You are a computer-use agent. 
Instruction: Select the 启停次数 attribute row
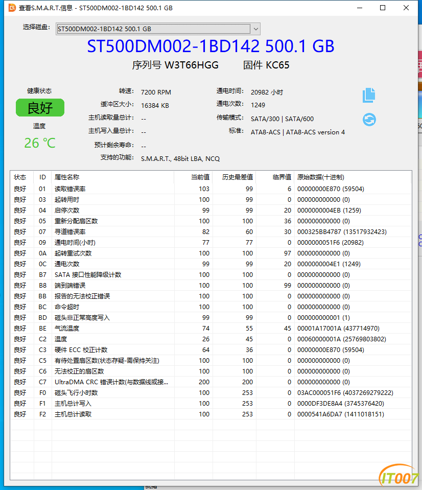[211, 211]
